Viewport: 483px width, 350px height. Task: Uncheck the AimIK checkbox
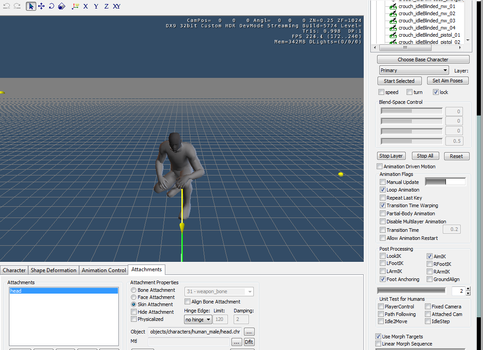click(x=429, y=256)
